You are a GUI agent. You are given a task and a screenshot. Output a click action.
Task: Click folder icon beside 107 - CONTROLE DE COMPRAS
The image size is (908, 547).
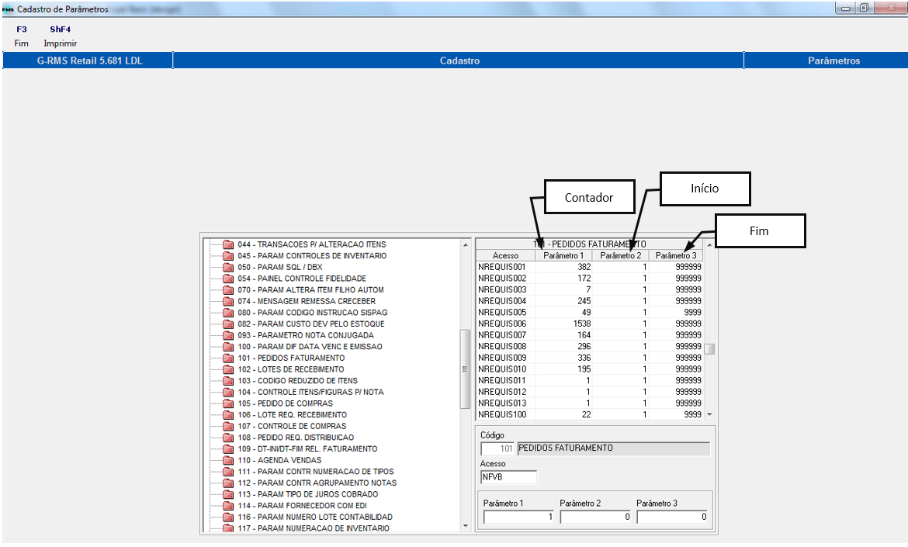(228, 426)
